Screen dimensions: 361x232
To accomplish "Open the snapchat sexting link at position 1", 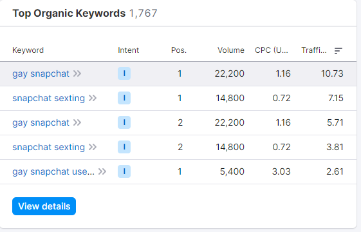I will point(48,98).
